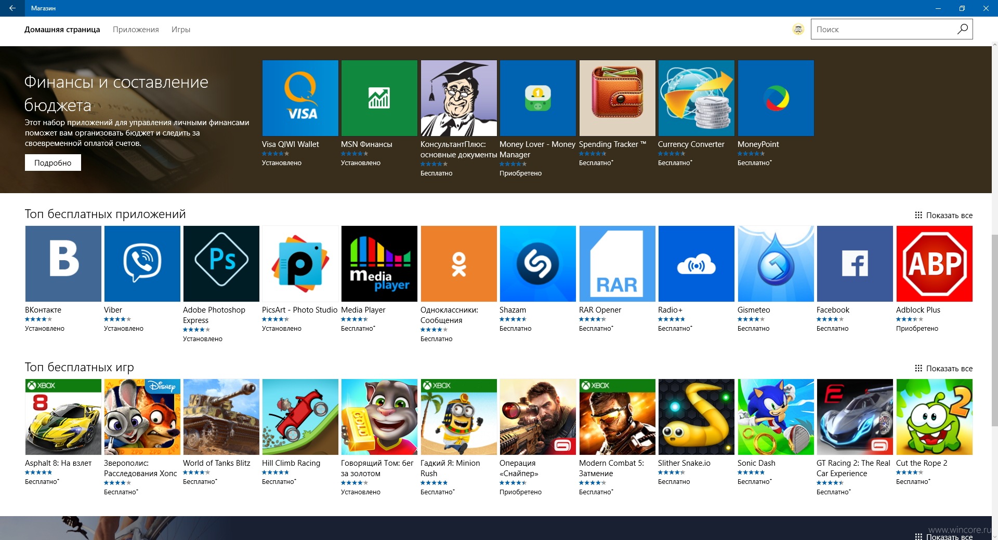The image size is (998, 540).
Task: Open the Currency Converter app tile
Action: click(697, 98)
